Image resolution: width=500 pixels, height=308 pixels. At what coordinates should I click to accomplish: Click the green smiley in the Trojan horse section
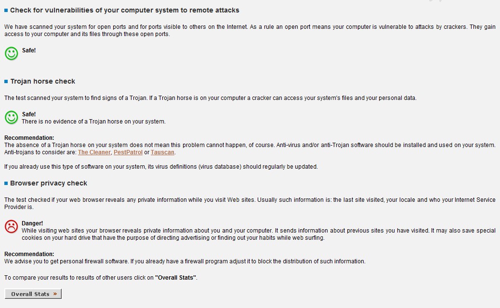[x=11, y=117]
